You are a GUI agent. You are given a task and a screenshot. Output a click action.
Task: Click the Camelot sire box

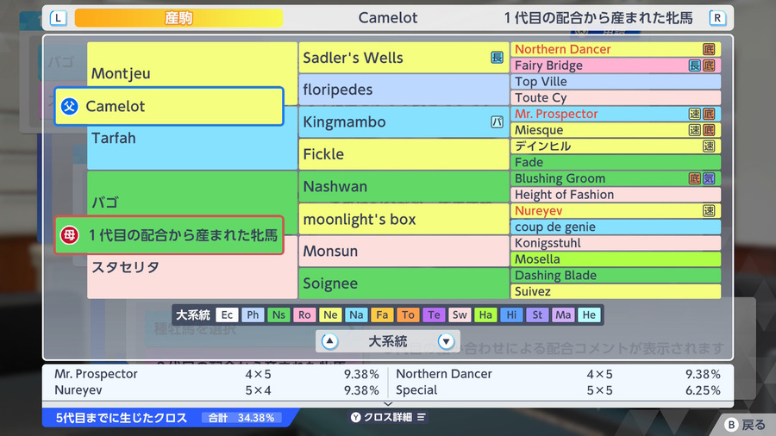pos(169,106)
